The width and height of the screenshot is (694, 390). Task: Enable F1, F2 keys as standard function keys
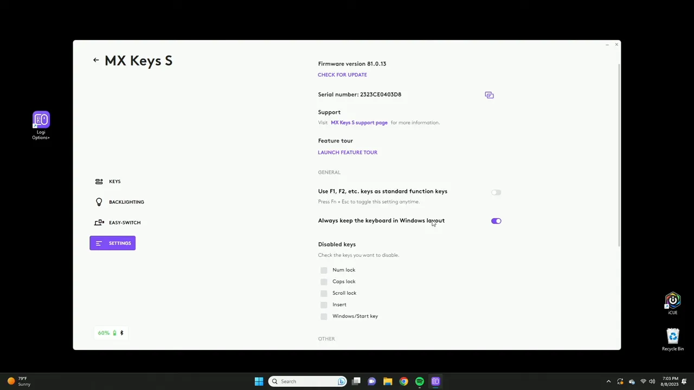[x=496, y=192]
